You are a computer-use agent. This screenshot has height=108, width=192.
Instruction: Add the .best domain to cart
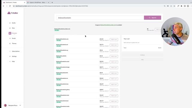coord(114,101)
